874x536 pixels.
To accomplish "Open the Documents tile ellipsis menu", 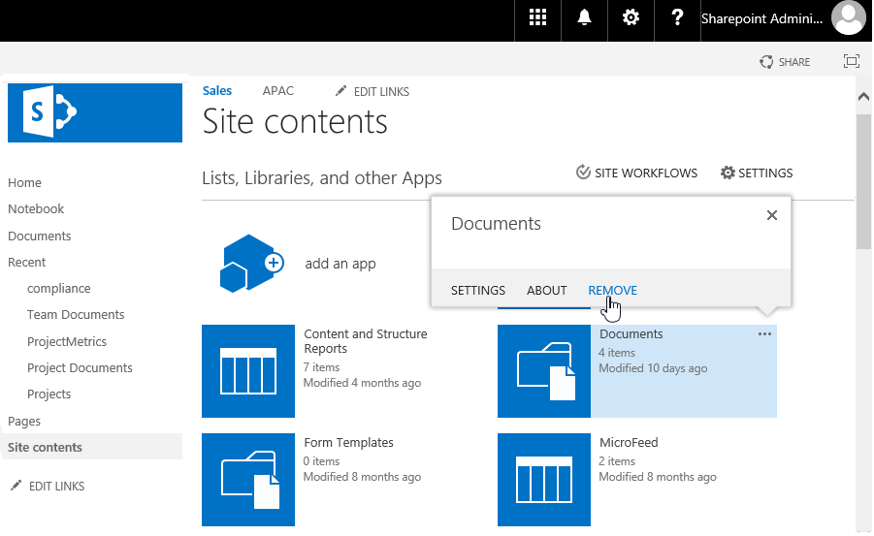I will (x=764, y=333).
